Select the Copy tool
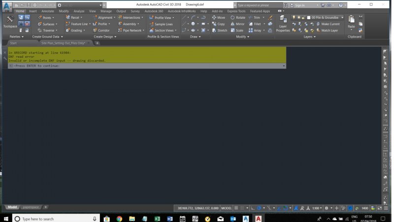Image resolution: width=394 pixels, height=222 pixels. (218, 24)
